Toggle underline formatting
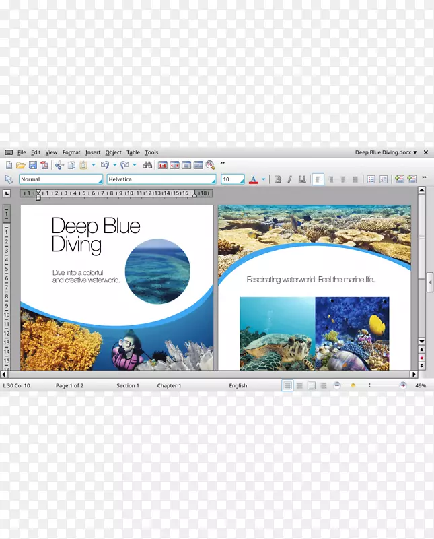This screenshot has height=539, width=434. pos(302,179)
